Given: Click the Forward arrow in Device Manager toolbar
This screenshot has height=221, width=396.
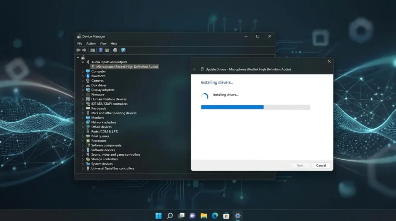Looking at the screenshot, I should pos(84,50).
